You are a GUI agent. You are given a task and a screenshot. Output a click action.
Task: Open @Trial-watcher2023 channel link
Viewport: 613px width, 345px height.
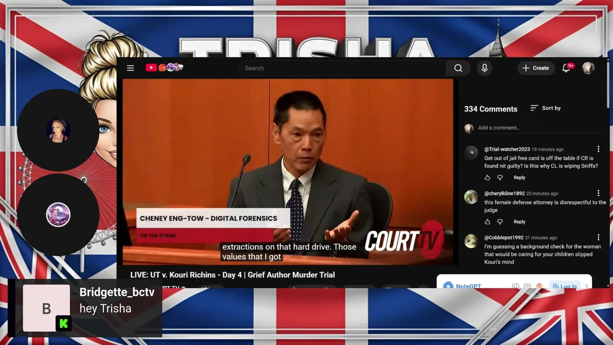[x=507, y=149]
